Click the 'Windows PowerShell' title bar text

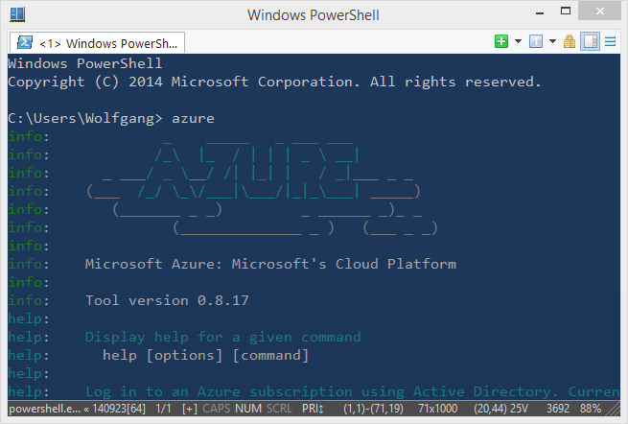[314, 15]
